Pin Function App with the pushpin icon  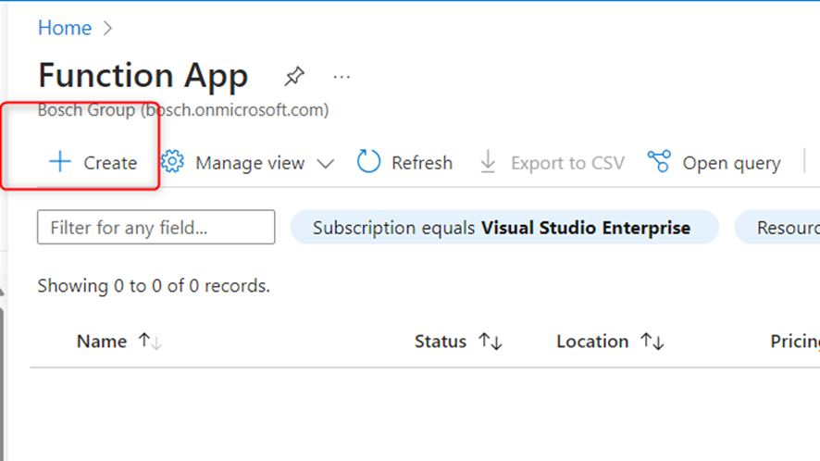[294, 76]
